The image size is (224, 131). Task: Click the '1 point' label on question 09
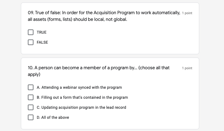pos(187,13)
